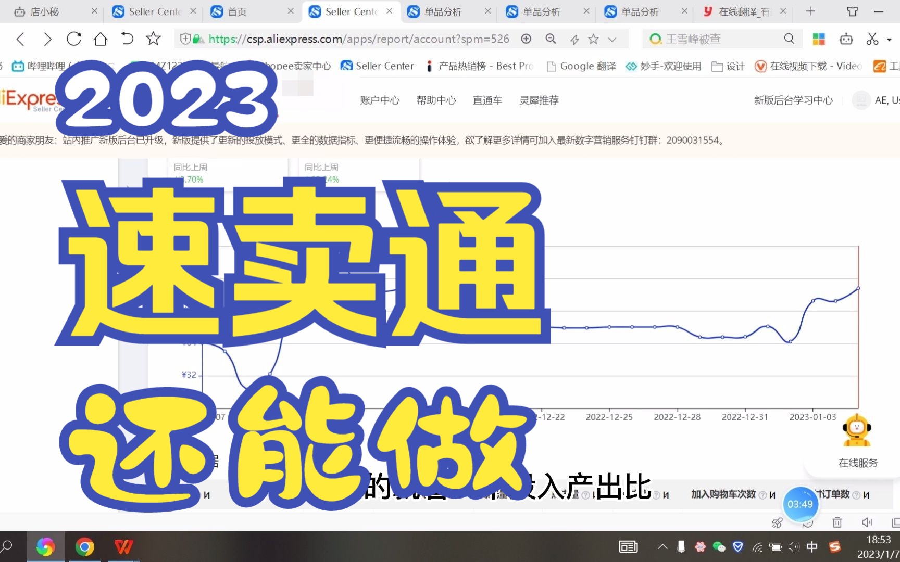Image resolution: width=900 pixels, height=562 pixels.
Task: Open 妙手-欢迎使用 bookmark
Action: 664,66
